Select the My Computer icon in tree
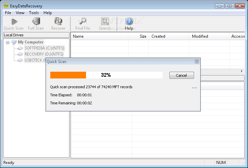This screenshot has height=168, width=248. [x=14, y=42]
